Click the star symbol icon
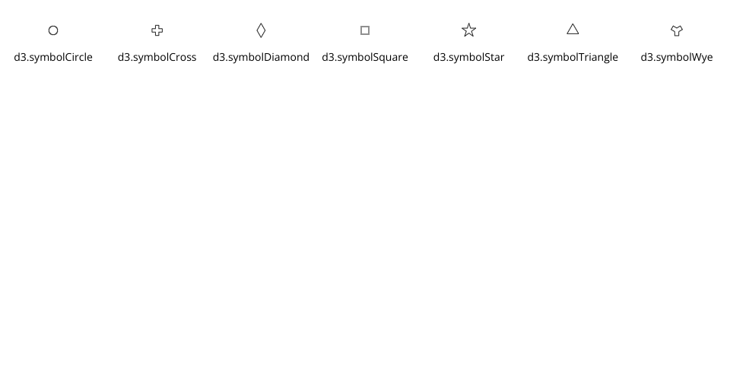730x380 pixels. pos(469,30)
